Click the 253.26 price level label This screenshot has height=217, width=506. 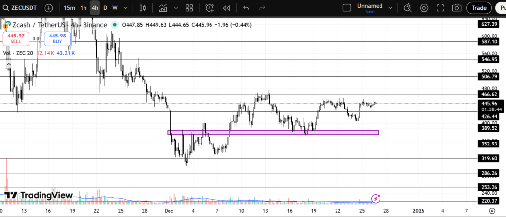coord(489,187)
